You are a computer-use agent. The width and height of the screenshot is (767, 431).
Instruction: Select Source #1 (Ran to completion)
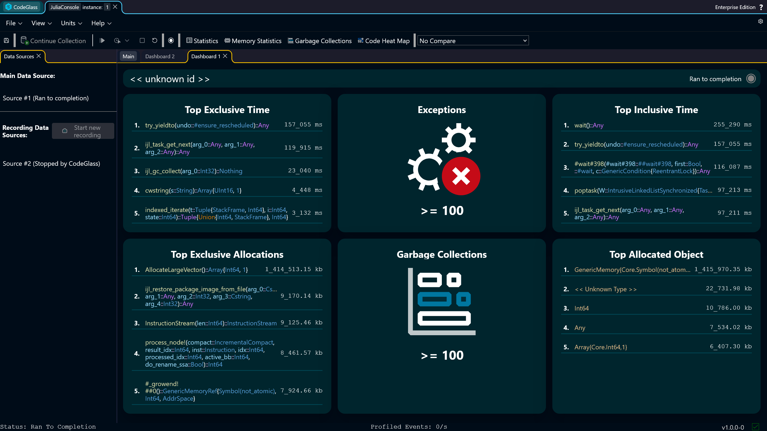pos(46,98)
